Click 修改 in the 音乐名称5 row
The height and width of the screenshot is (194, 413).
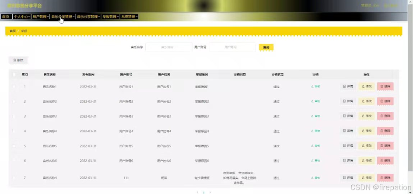(x=367, y=146)
